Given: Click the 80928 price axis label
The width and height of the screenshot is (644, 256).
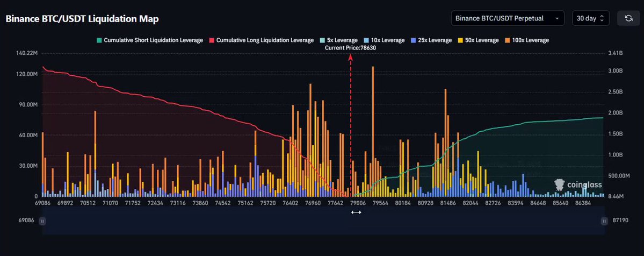Looking at the screenshot, I should point(425,203).
